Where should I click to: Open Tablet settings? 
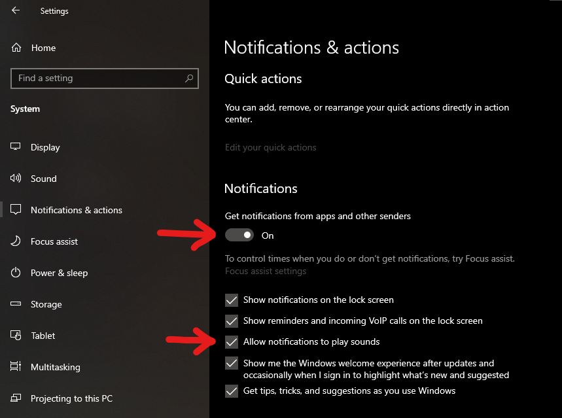click(43, 336)
